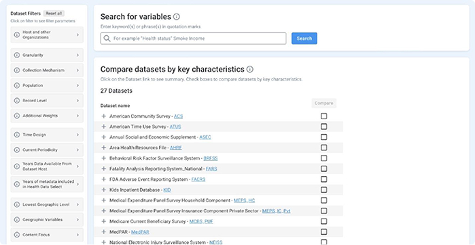Click info icon on Collection Mechanism filter
Screen dimensions: 475x245
click(17, 70)
